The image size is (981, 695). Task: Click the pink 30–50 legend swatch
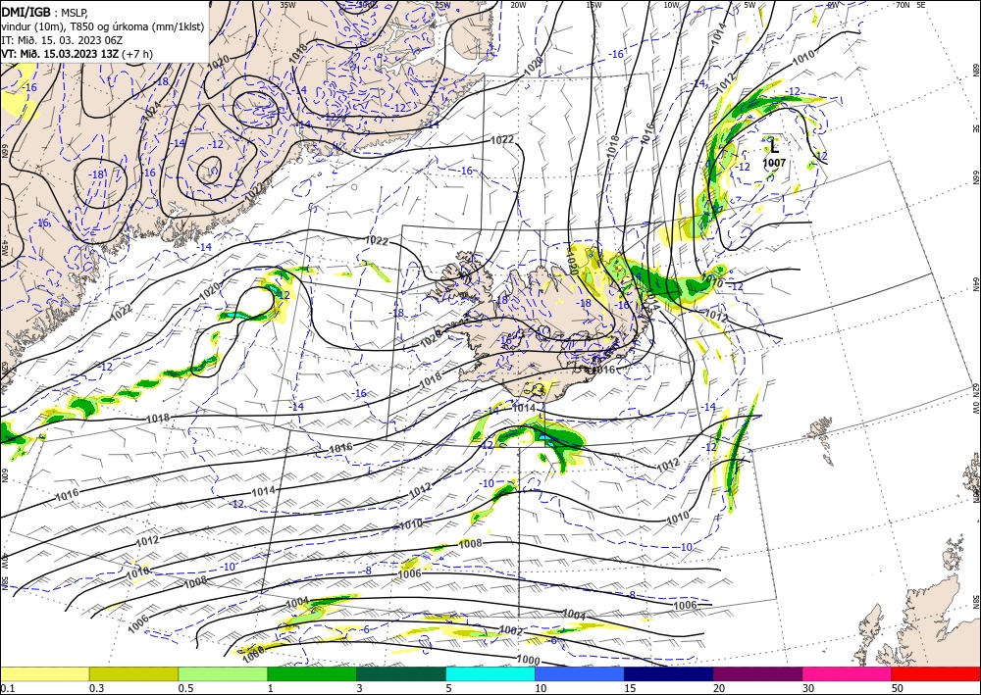[848, 673]
